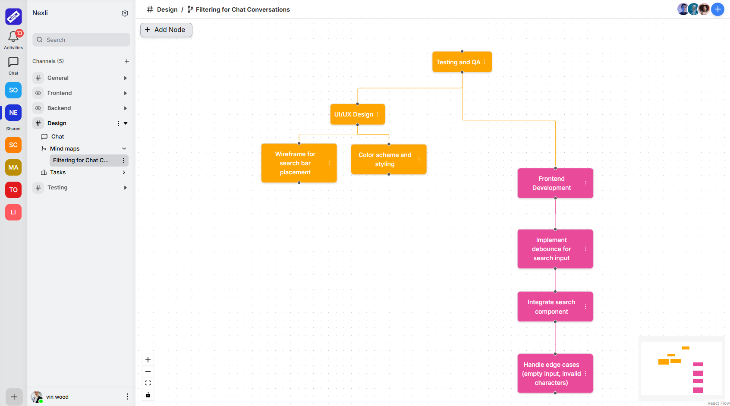Open Nexli settings gear
This screenshot has height=406, width=730.
125,13
